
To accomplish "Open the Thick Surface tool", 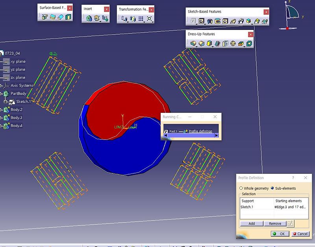I will (x=53, y=17).
